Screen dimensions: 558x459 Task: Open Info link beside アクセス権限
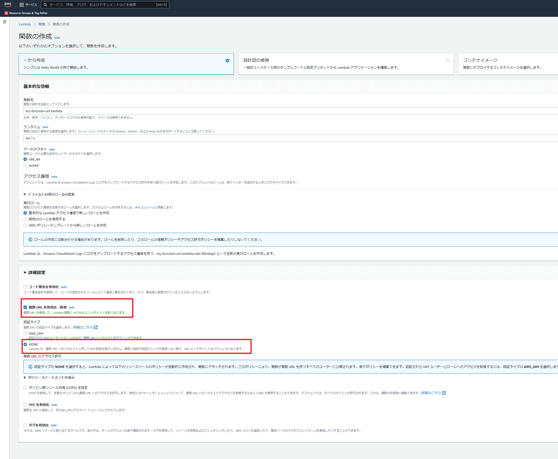click(54, 177)
